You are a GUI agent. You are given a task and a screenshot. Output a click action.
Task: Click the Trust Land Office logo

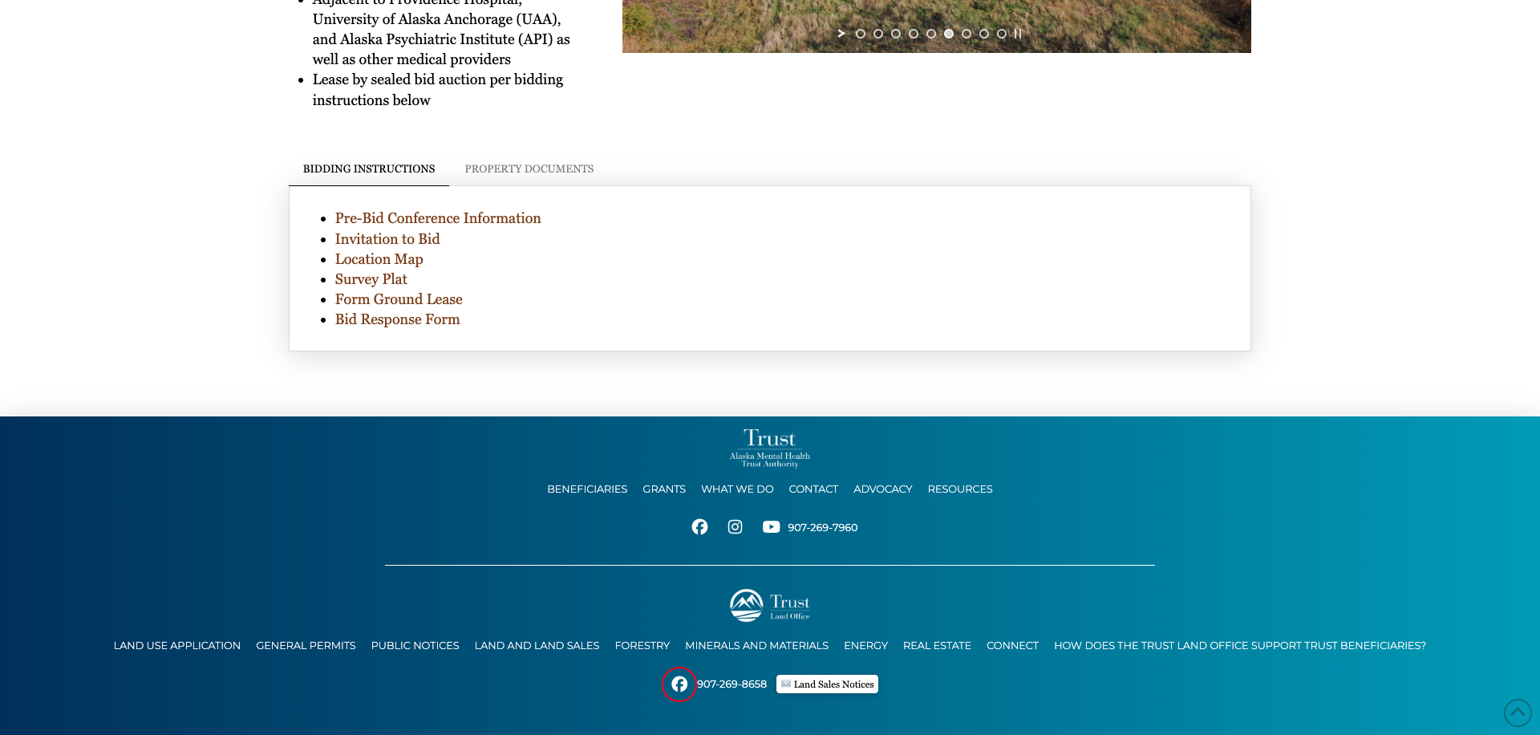click(769, 605)
